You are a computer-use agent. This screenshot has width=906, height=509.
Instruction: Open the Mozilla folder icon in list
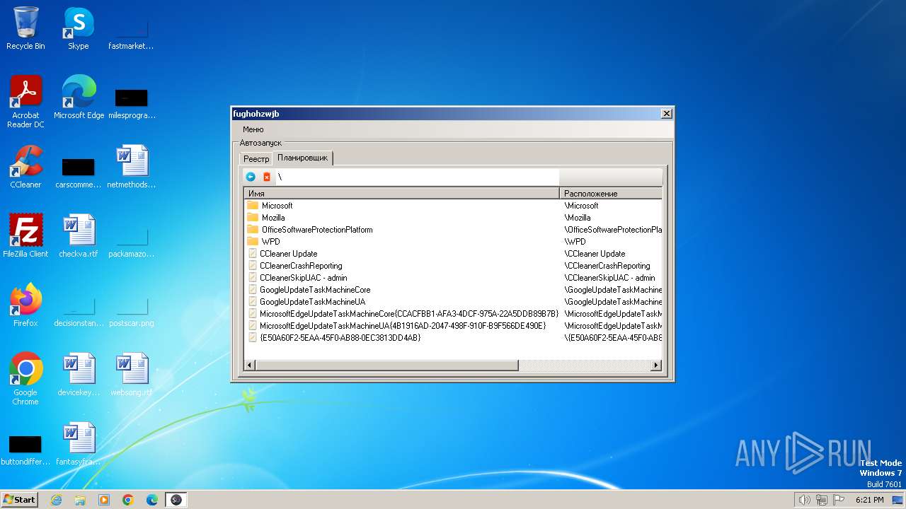click(x=253, y=218)
